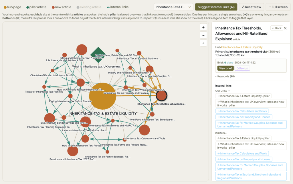293x184 pixels.
Task: Open in link Inheritance Tax & Estate Liquidity pillar
Action: click(243, 138)
